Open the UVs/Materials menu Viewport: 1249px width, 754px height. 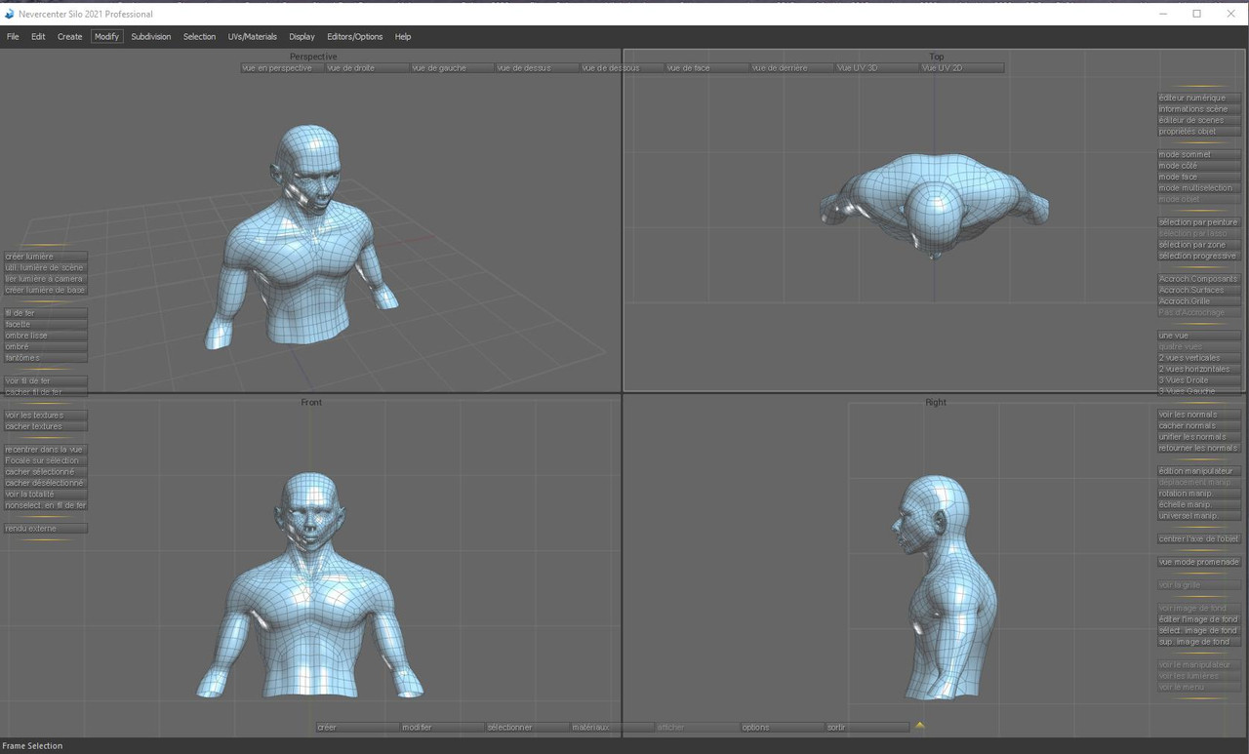[x=253, y=37]
